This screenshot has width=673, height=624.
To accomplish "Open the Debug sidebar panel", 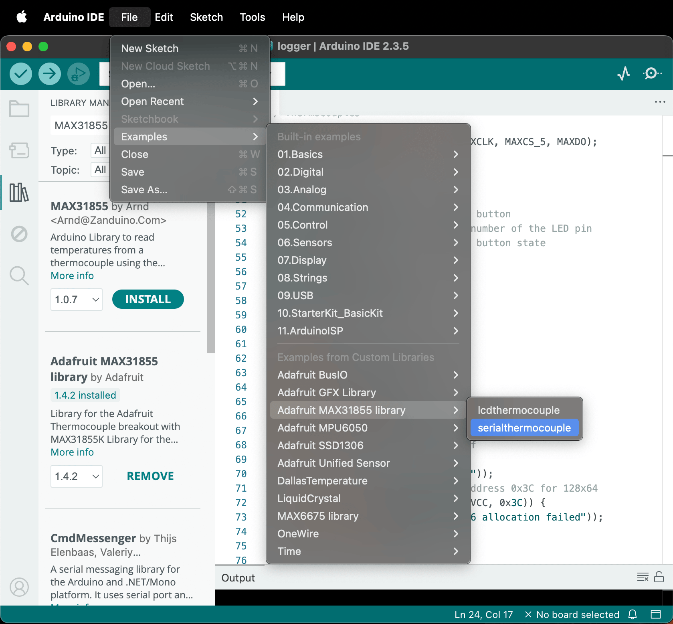I will (19, 234).
